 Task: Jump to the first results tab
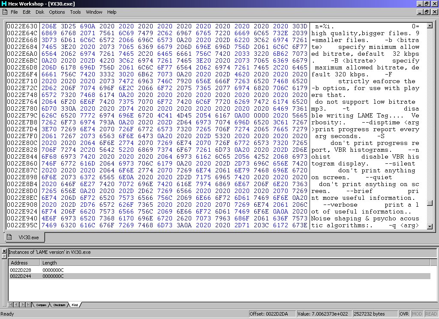pos(10,305)
